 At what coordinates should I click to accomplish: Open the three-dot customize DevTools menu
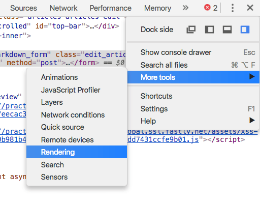pyautogui.click(x=233, y=8)
